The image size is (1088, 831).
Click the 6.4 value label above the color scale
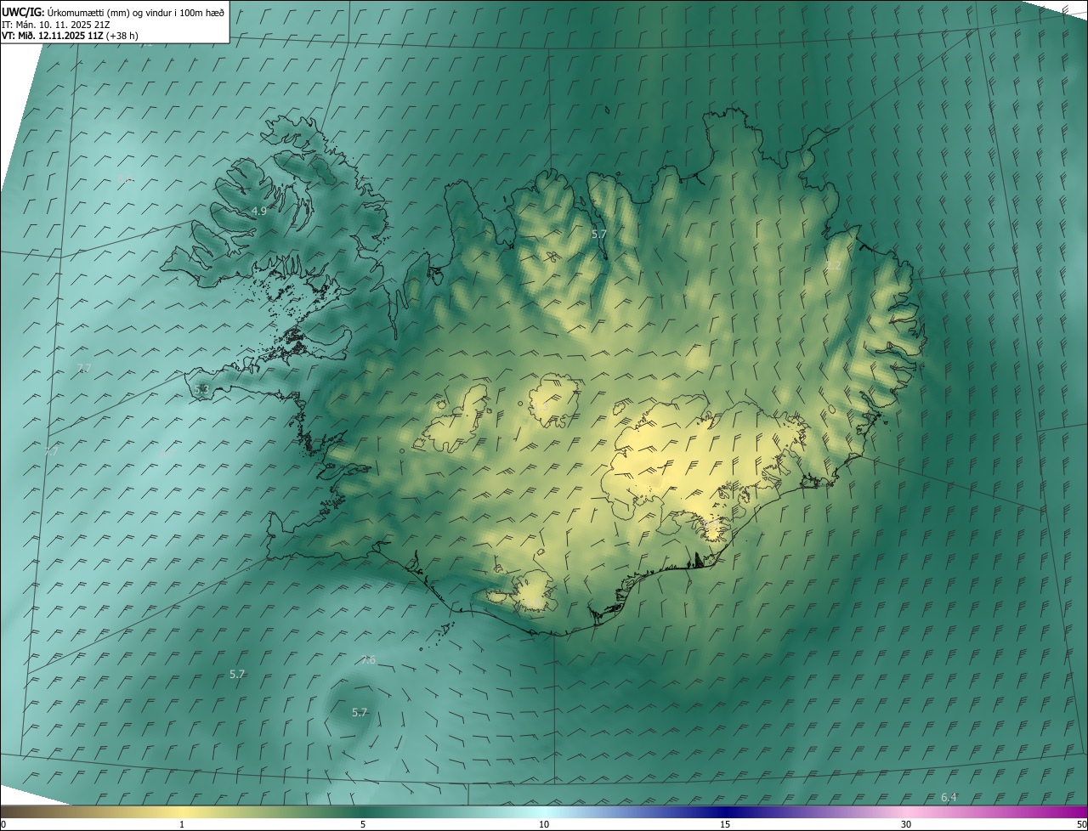point(949,797)
